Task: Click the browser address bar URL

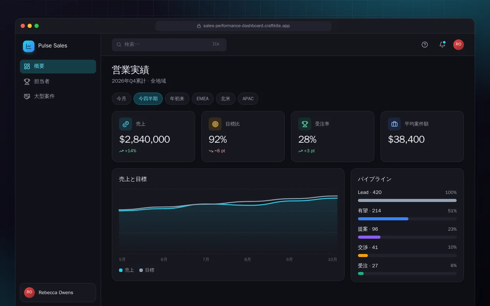Action: tap(243, 26)
